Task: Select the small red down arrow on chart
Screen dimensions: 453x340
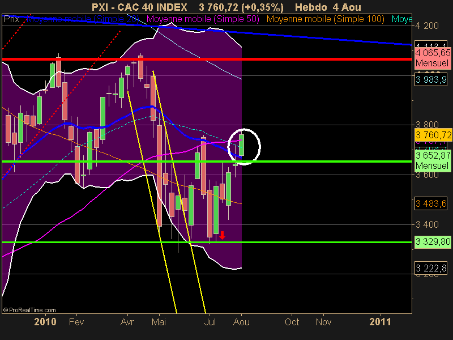Action: pos(222,235)
